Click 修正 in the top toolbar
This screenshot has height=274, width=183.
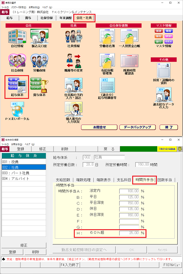(x=43, y=149)
